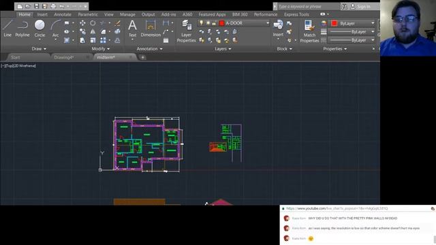Click the Scale tool in Modify panel
This screenshot has width=436, height=245.
93,40
